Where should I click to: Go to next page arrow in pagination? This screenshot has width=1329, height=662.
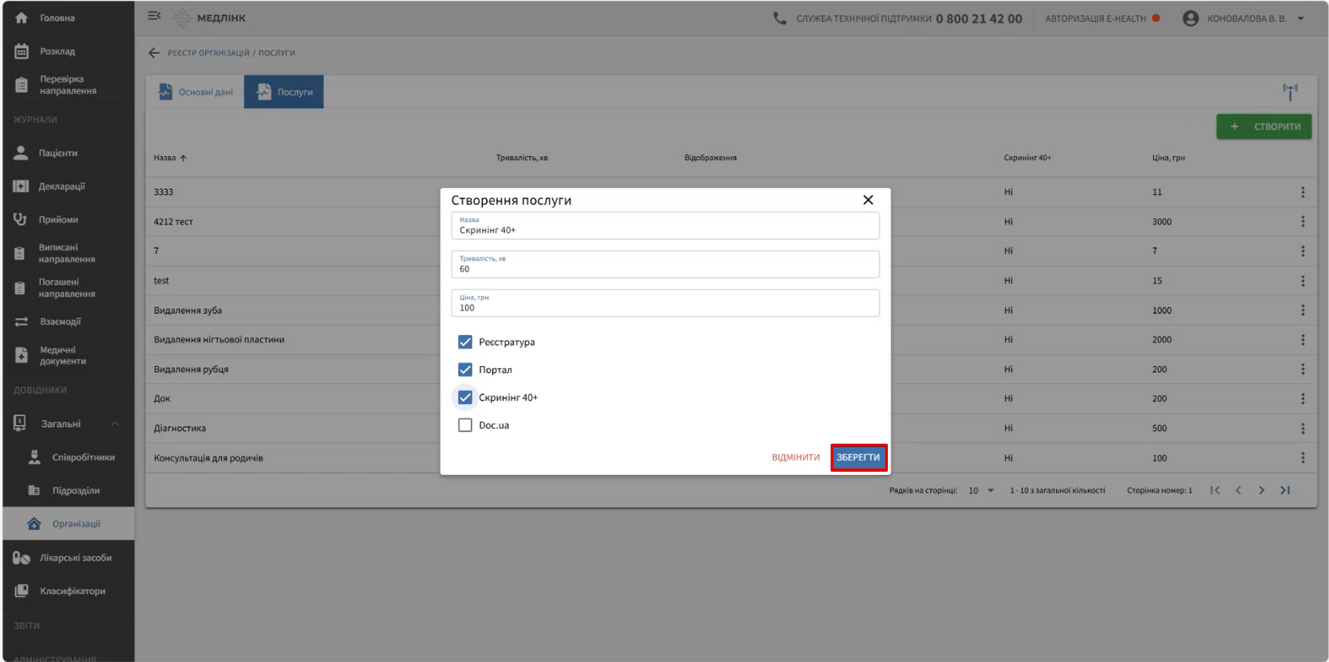(1261, 490)
